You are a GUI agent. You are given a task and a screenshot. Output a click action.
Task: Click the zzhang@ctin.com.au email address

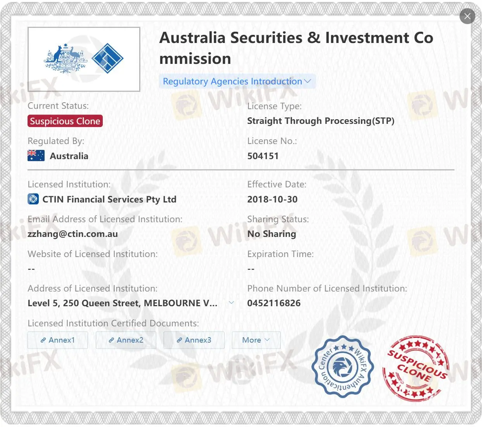(73, 234)
